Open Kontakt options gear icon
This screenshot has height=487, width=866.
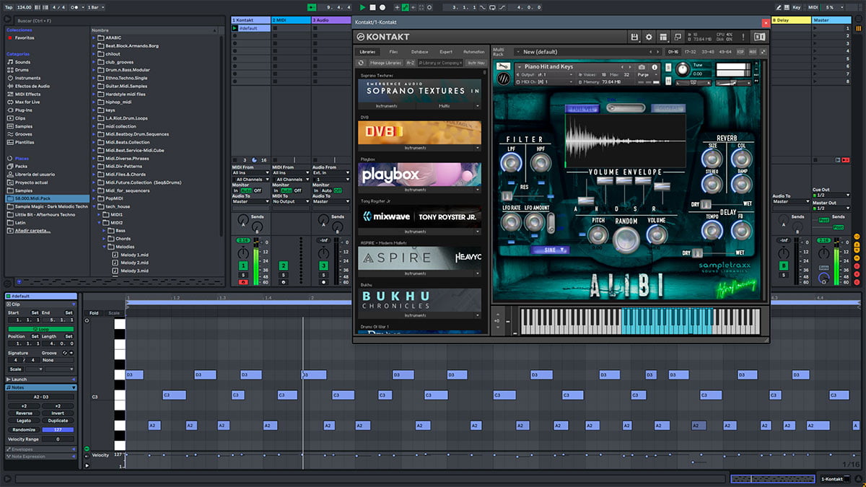tap(649, 37)
